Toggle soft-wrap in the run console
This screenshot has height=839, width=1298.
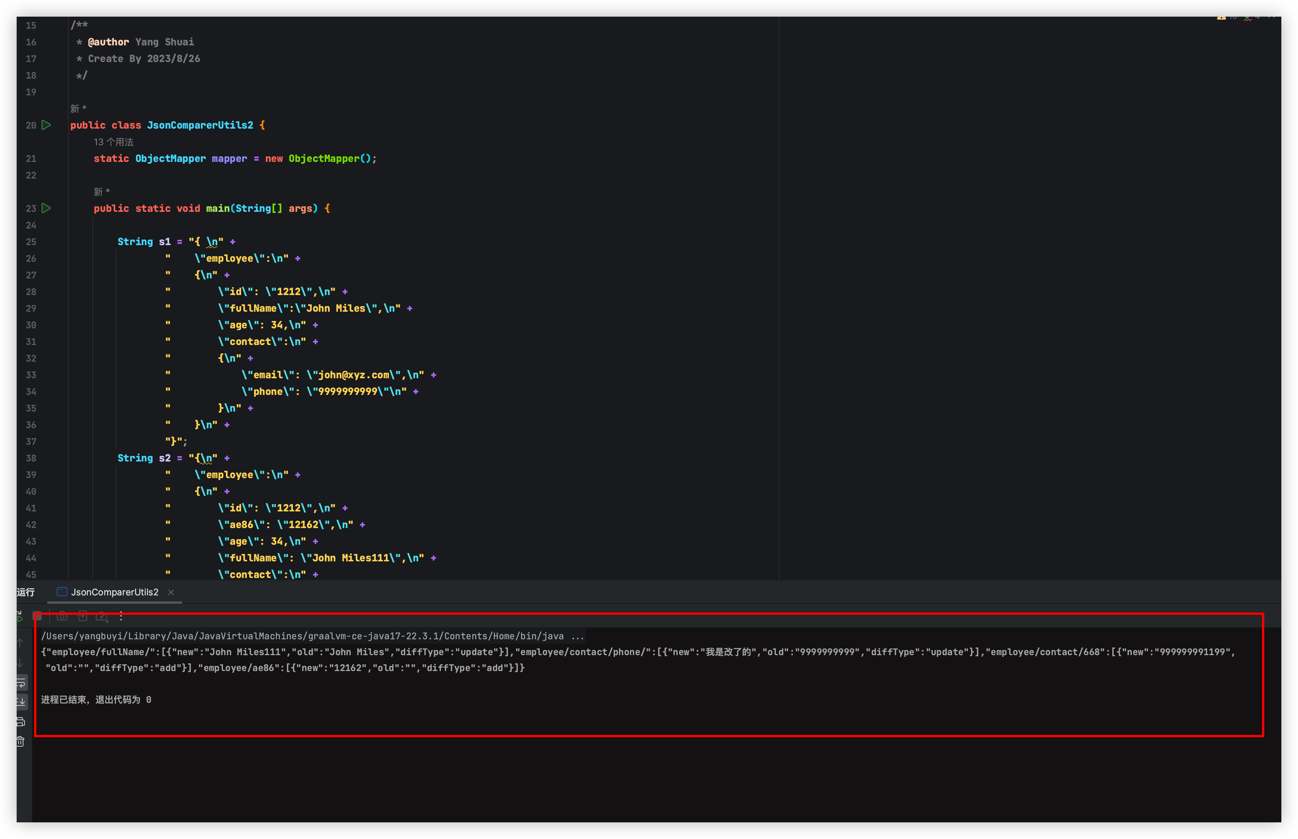(21, 683)
